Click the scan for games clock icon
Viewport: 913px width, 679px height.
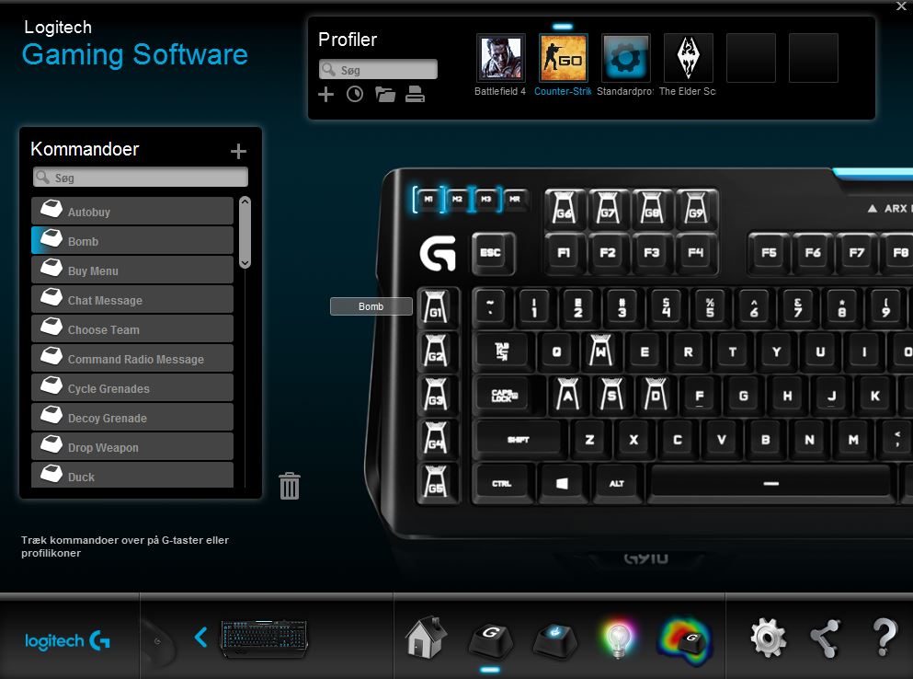click(355, 94)
